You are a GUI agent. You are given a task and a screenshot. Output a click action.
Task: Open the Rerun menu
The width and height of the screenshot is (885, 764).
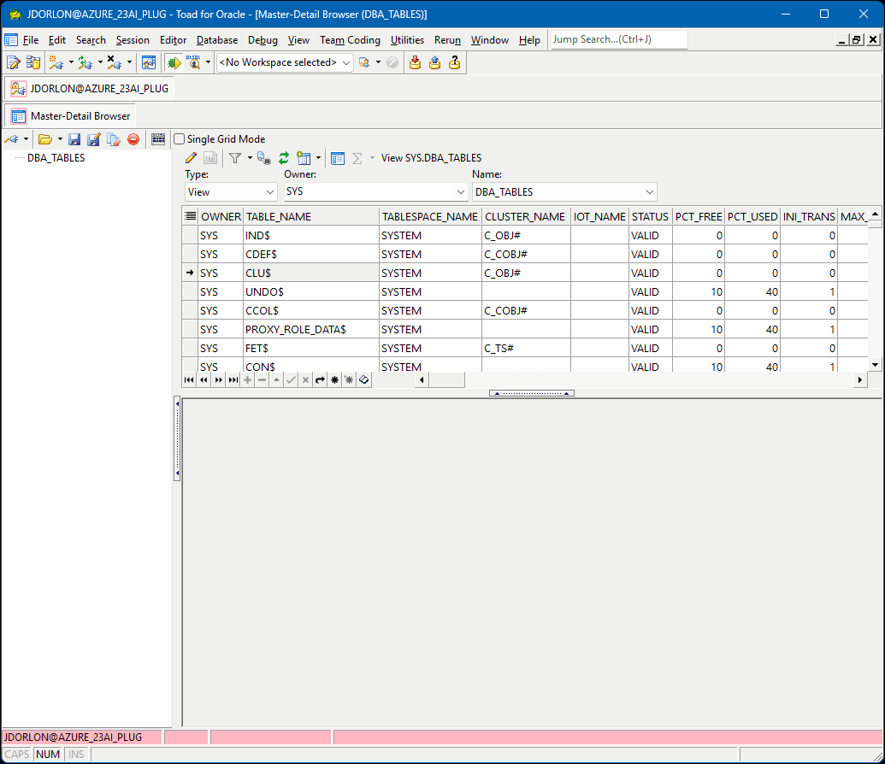(447, 40)
